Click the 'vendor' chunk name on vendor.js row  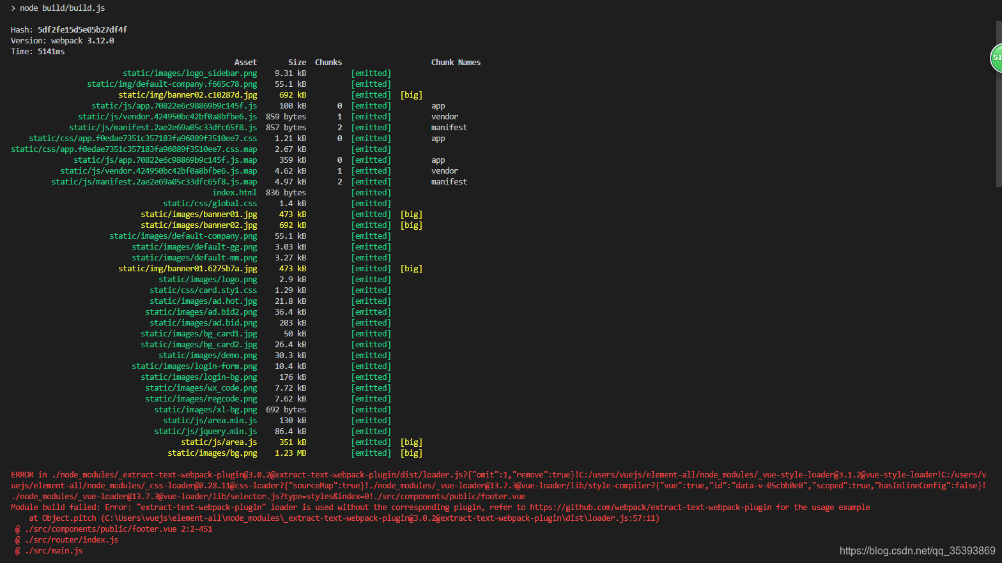(x=445, y=117)
